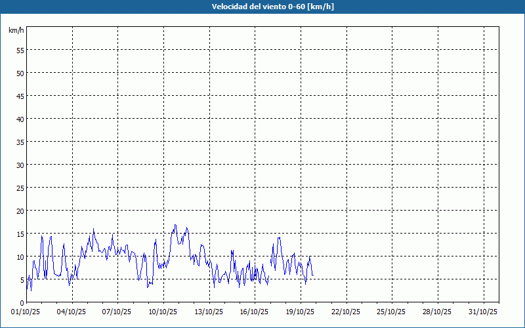Click the highest wind speed peak near 11/10/25

coord(175,225)
